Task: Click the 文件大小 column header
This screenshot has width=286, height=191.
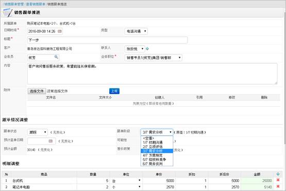Action: (x=105, y=97)
